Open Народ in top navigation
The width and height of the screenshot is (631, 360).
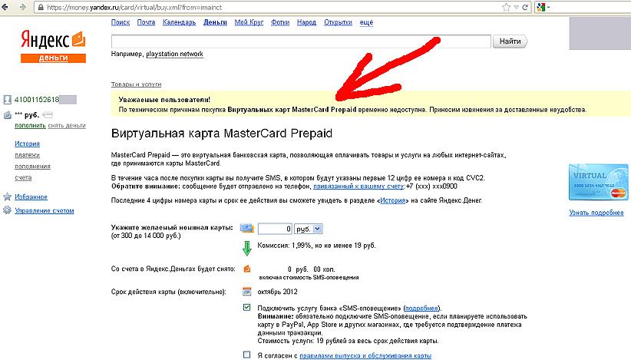pyautogui.click(x=306, y=22)
